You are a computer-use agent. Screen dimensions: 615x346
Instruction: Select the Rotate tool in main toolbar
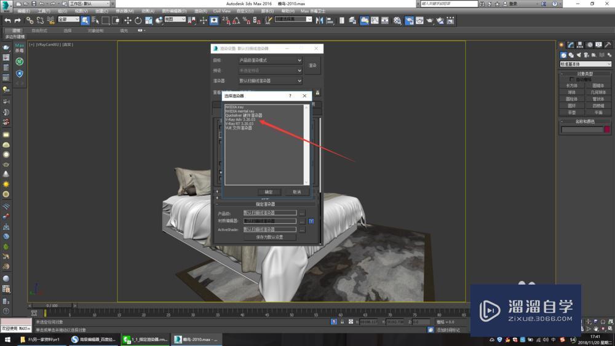coord(138,20)
